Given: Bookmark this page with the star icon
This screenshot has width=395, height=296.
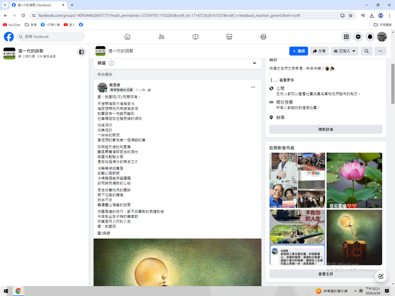Looking at the screenshot, I should pyautogui.click(x=350, y=15).
